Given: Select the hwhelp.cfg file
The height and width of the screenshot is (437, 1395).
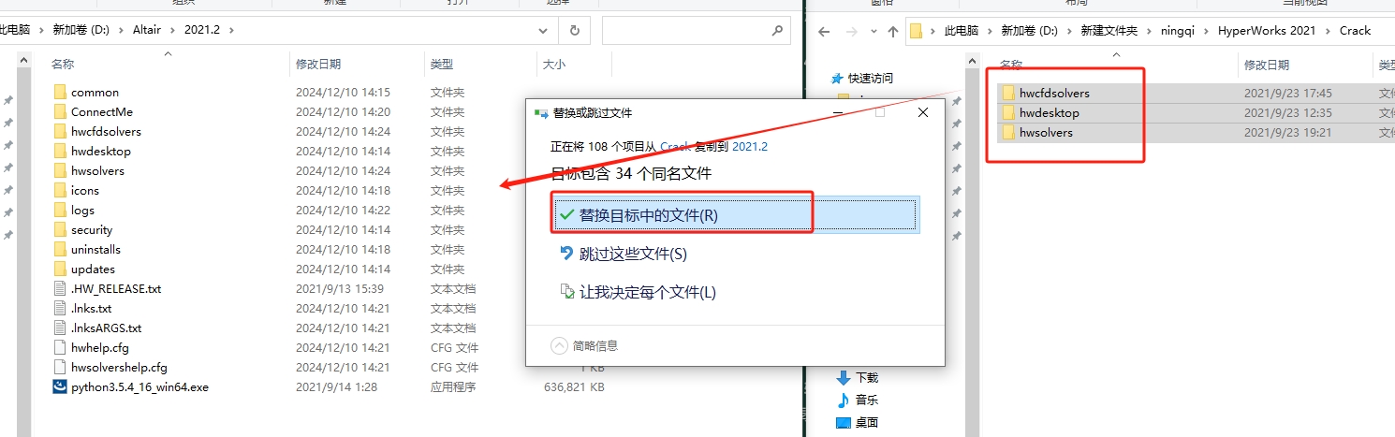Looking at the screenshot, I should (x=99, y=347).
